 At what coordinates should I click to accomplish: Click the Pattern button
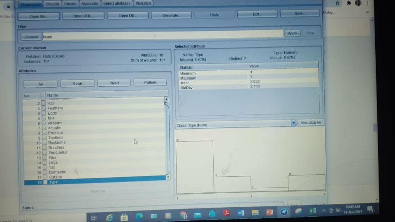[150, 82]
